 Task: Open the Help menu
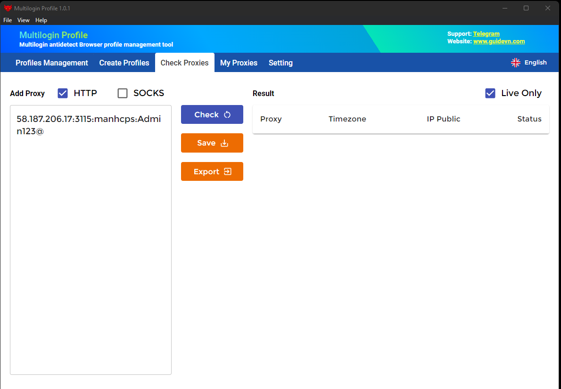[x=41, y=20]
